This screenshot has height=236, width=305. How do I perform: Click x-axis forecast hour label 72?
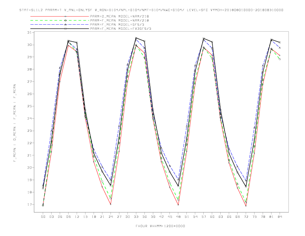coord(246,217)
